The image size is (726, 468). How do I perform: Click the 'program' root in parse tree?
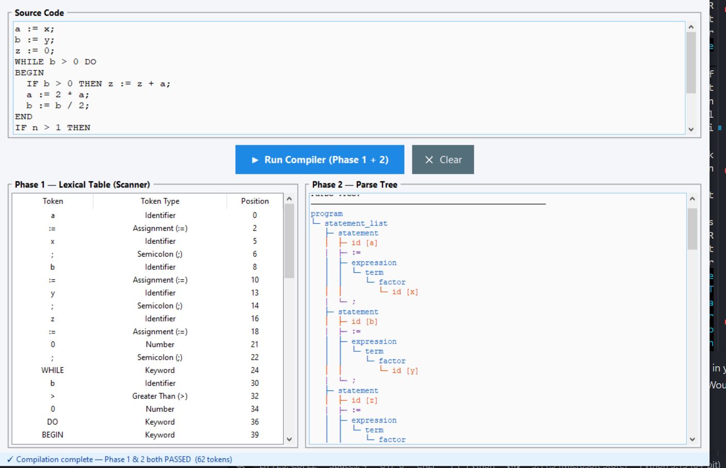[x=327, y=214]
